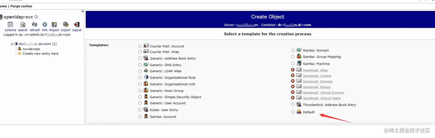Open the schema viewer icon
This screenshot has height=138, width=435.
click(x=10, y=24)
